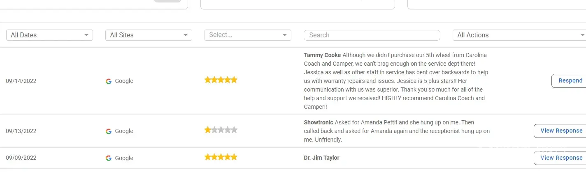The image size is (586, 172).
Task: Respond to Tammy Cooke's review
Action: [570, 81]
